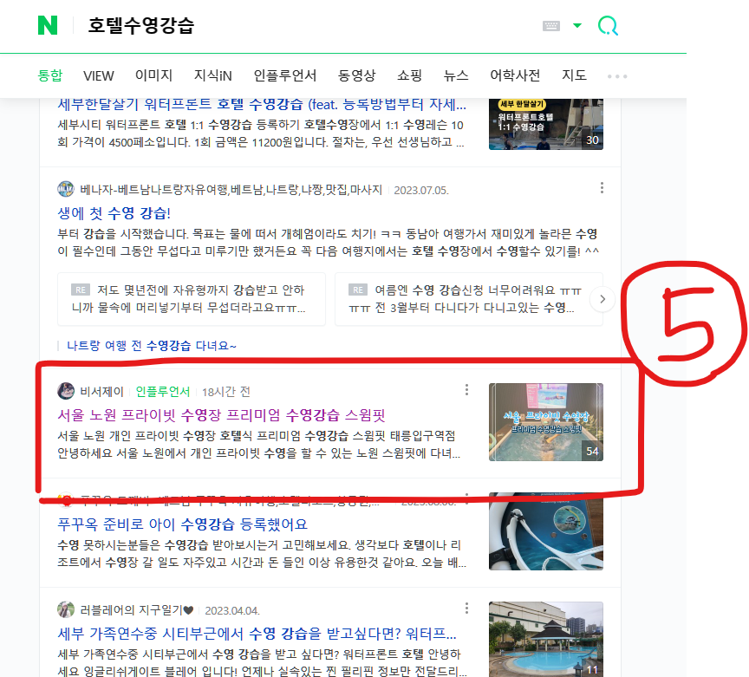Screen dimensions: 749x677
Task: Open the 푸꾸옥 준비로 아이 수영강습 title
Action: 182,524
